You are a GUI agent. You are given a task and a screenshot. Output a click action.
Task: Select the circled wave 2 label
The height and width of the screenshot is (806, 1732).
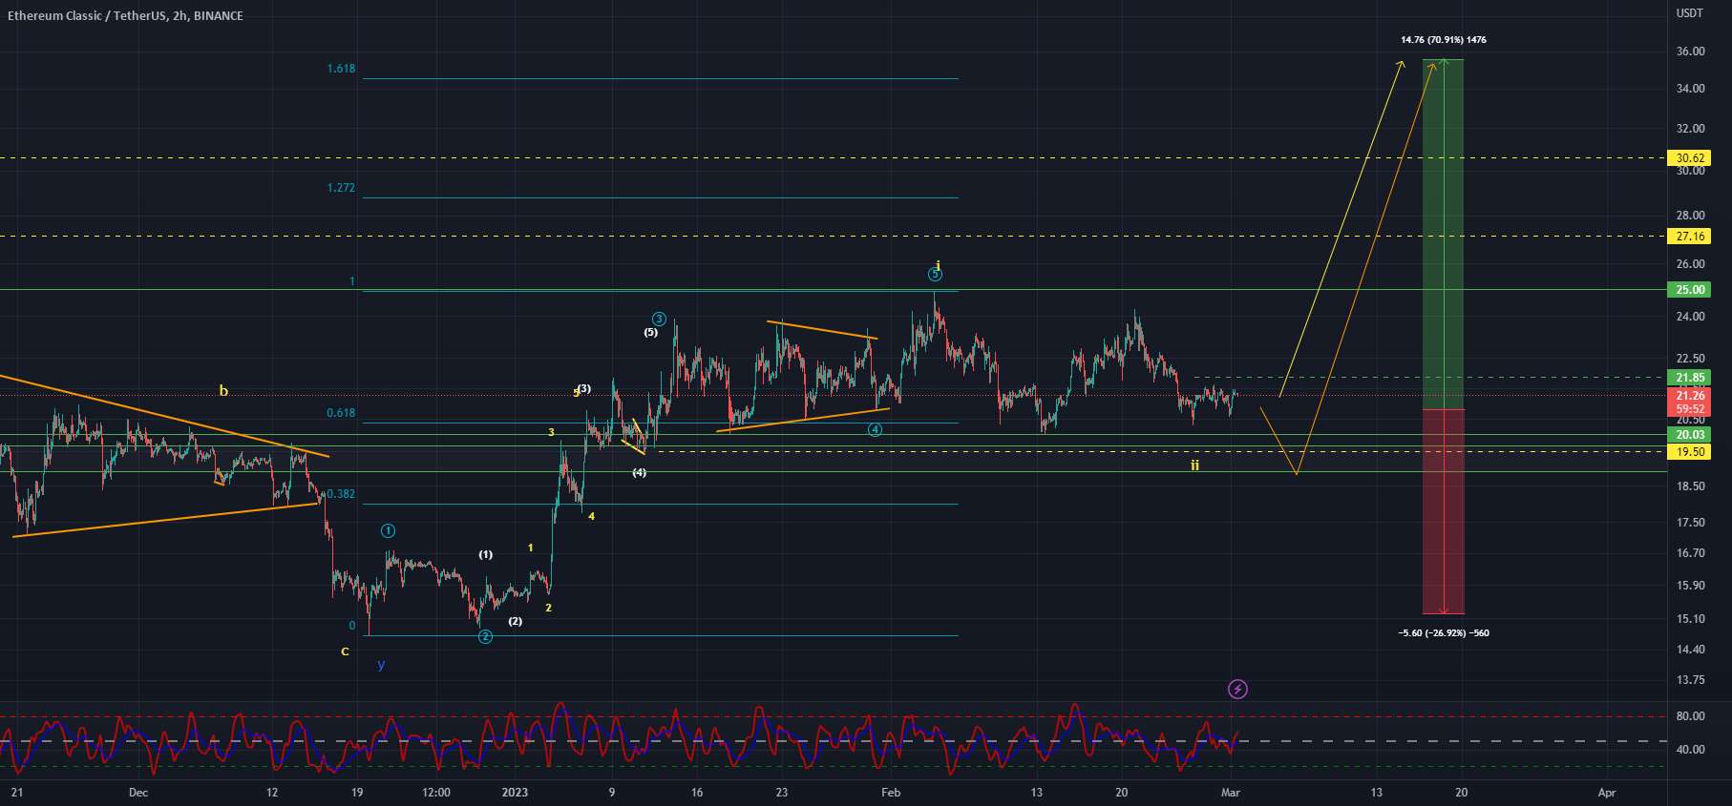[x=485, y=636]
